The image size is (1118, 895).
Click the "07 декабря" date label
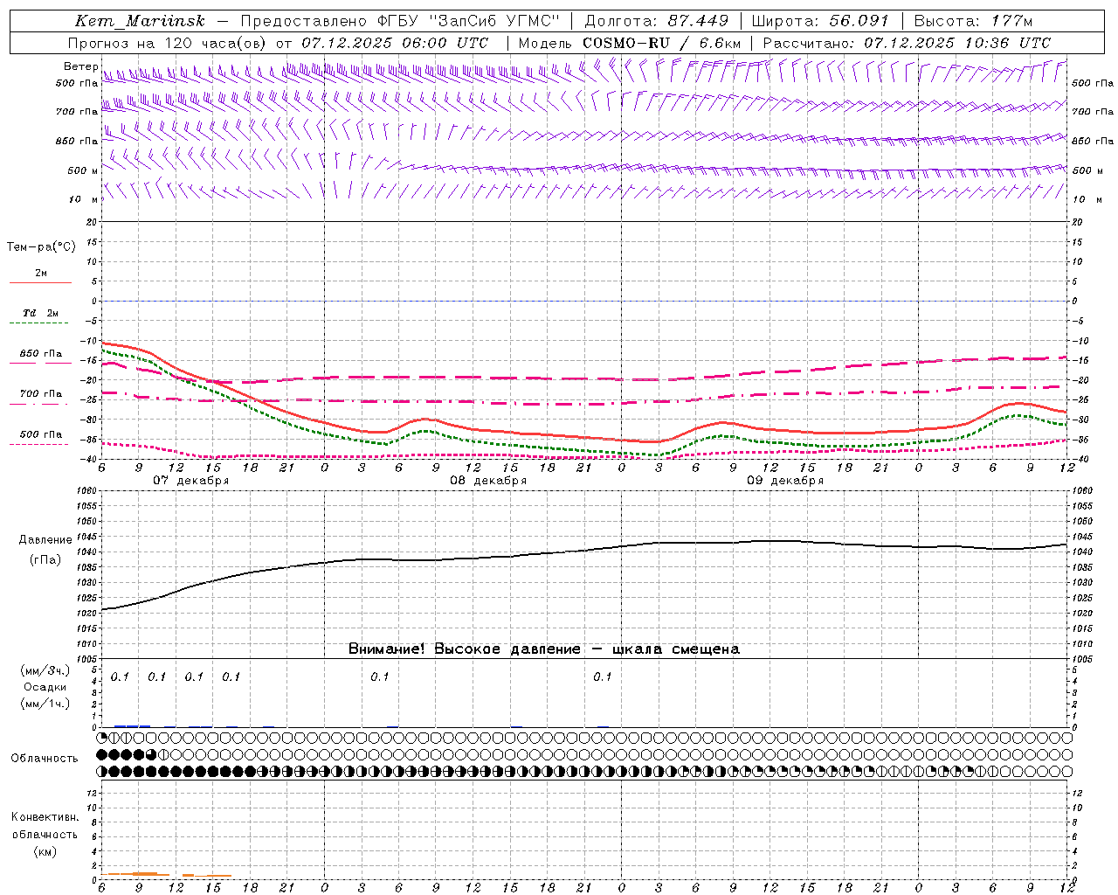pyautogui.click(x=191, y=481)
